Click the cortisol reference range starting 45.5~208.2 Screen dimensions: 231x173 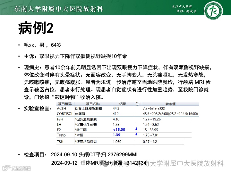(170, 114)
